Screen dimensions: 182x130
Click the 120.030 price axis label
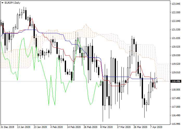click(x=176, y=55)
